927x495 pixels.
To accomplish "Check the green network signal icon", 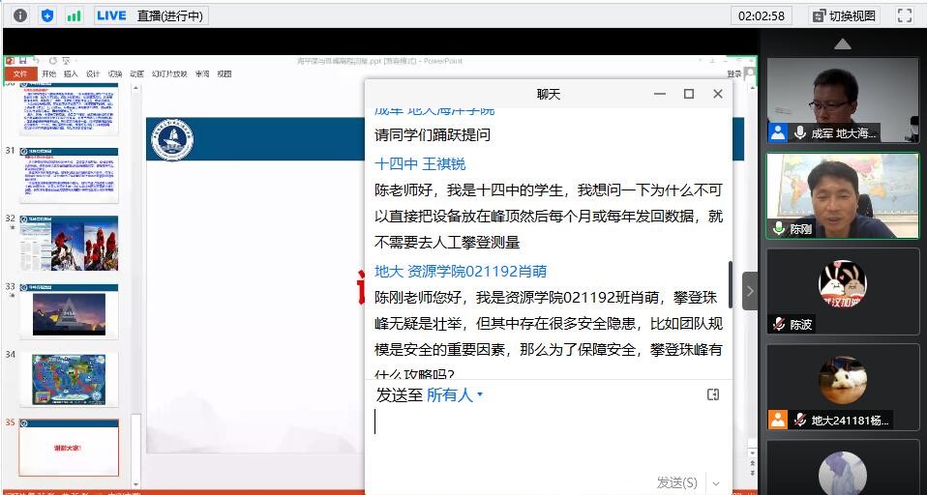I will [x=75, y=15].
